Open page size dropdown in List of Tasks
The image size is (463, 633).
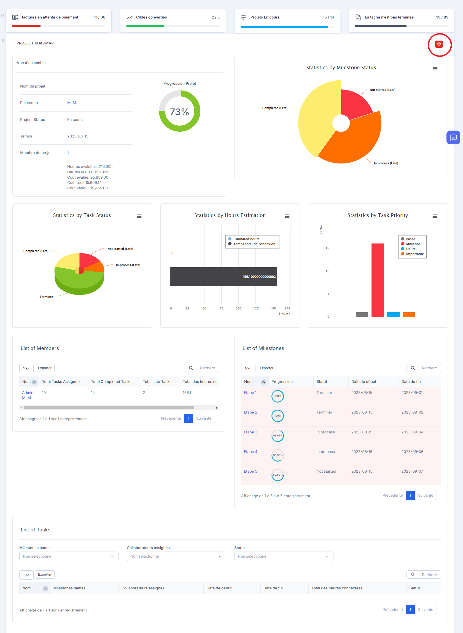26,575
